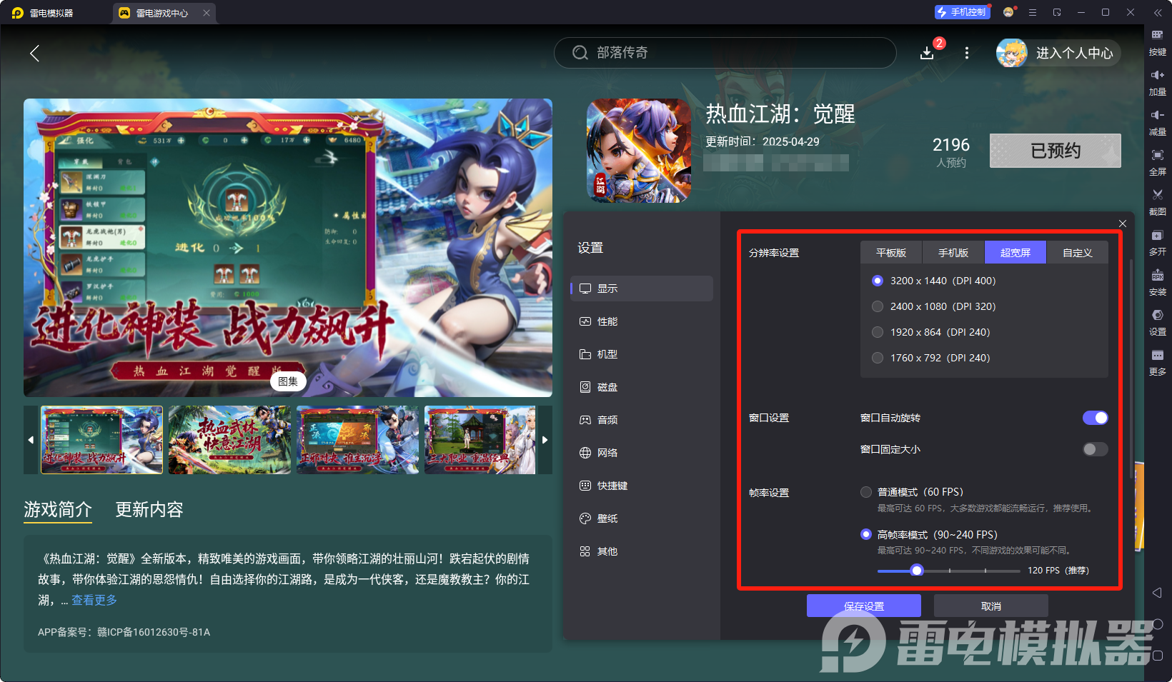Open 其他 settings section

tap(642, 551)
